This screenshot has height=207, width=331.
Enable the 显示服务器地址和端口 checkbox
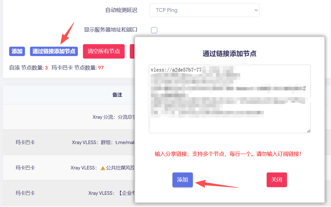(x=154, y=30)
